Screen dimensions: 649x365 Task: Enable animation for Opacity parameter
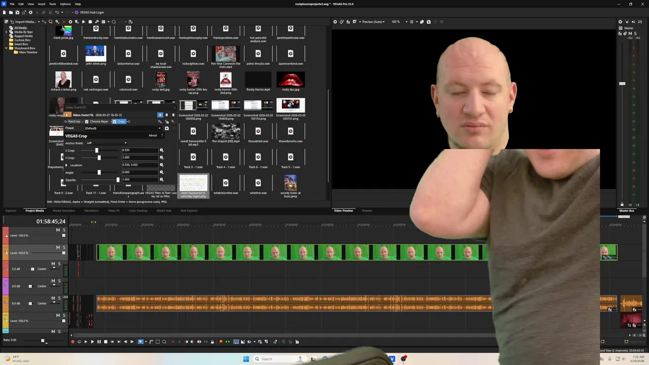[162, 179]
